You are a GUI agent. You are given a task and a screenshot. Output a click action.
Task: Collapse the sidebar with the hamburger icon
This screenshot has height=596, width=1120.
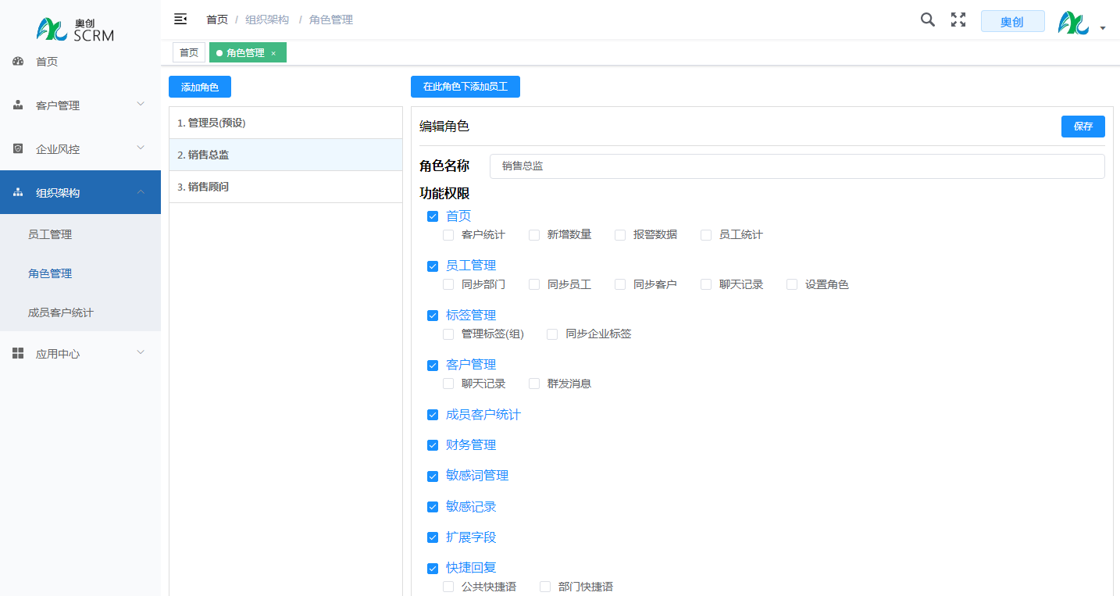180,19
